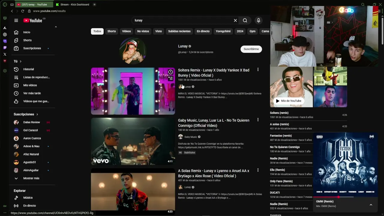Open the Gol Caracol subscription
This screenshot has height=216, width=384.
pos(30,130)
